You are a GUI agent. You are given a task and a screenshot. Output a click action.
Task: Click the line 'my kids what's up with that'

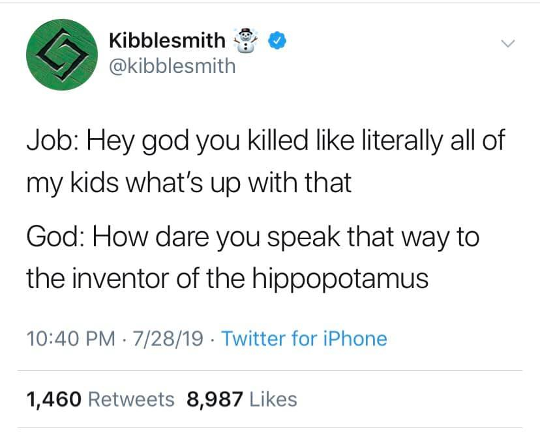pyautogui.click(x=189, y=183)
